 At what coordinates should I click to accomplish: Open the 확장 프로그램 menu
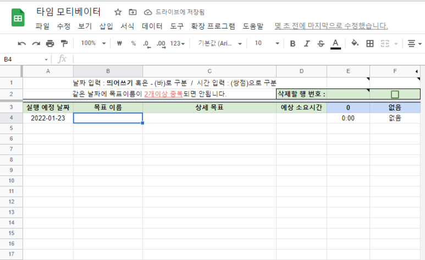point(213,26)
